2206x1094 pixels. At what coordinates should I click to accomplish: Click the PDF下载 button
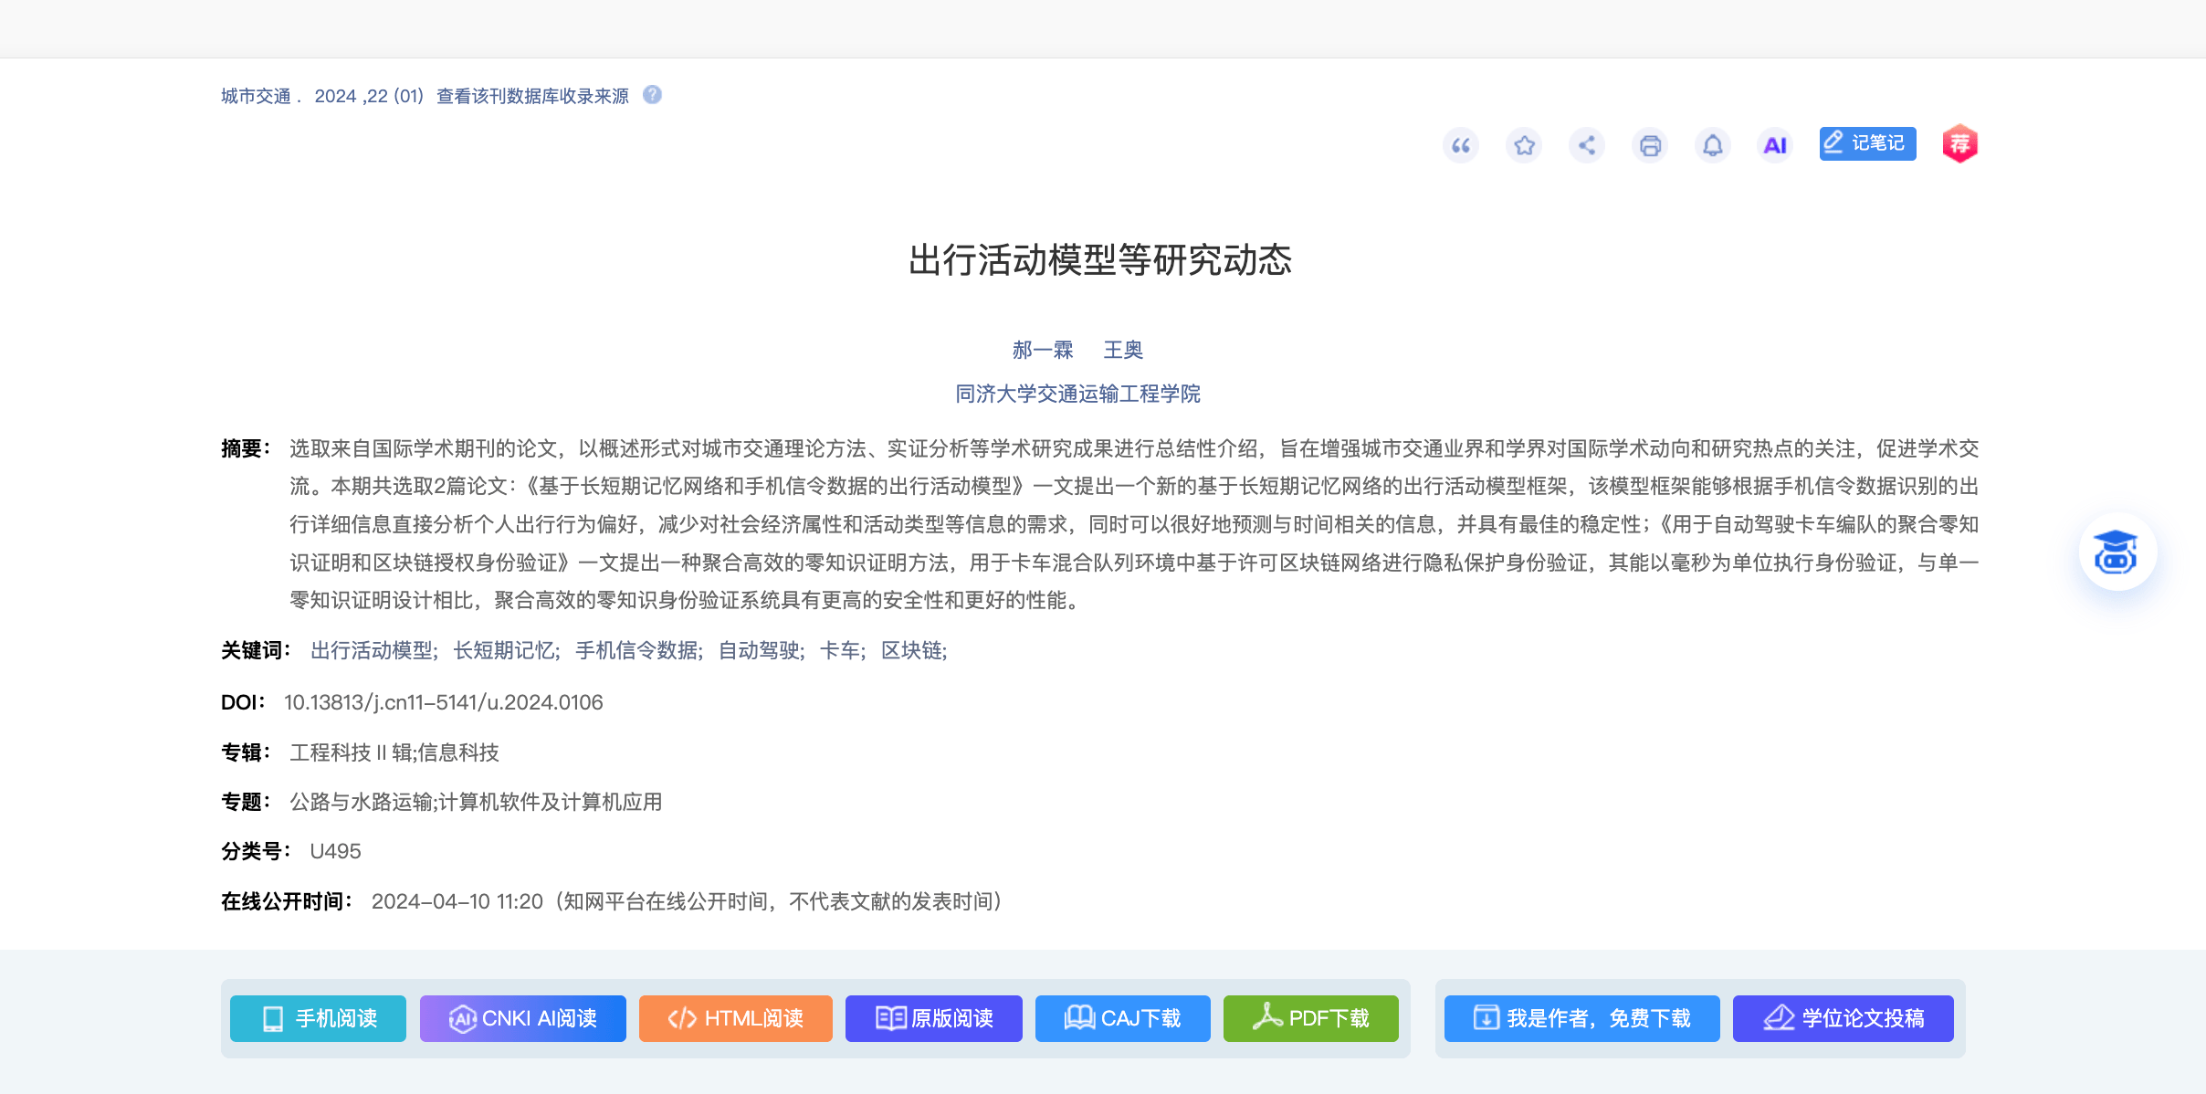click(1310, 1018)
